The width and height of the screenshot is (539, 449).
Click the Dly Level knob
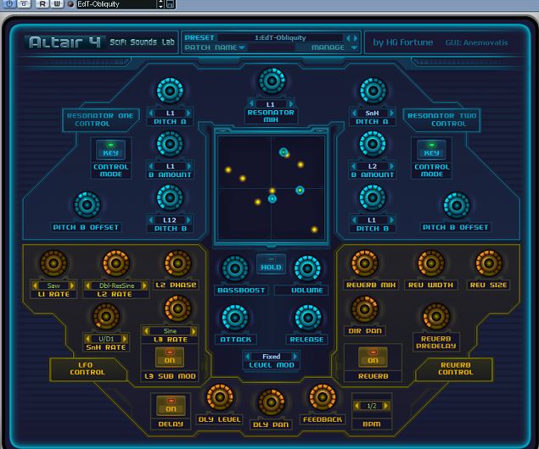coord(220,397)
